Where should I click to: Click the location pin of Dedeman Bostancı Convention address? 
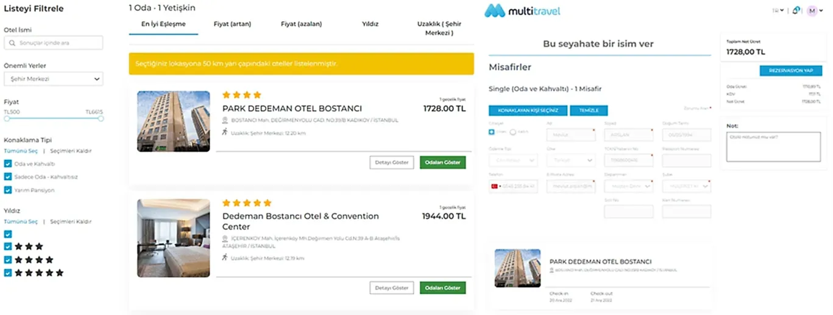point(225,238)
